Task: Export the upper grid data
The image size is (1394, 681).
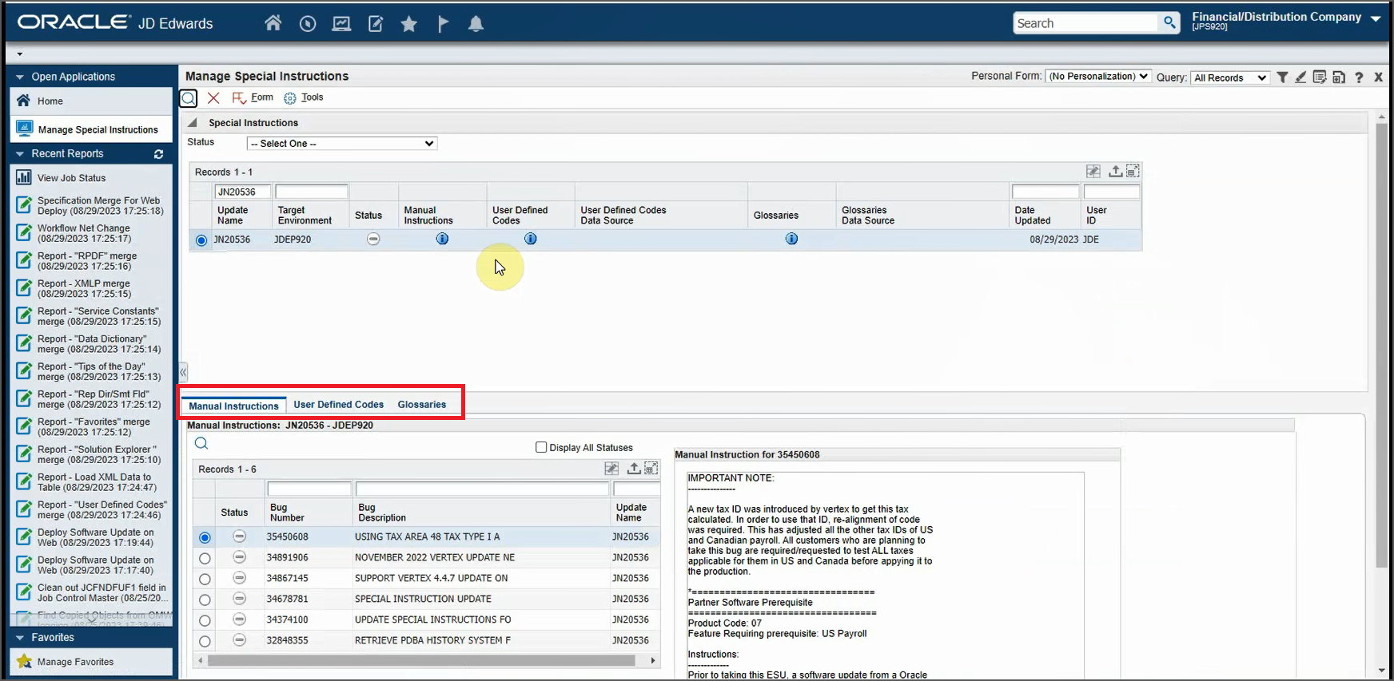Action: (1115, 171)
